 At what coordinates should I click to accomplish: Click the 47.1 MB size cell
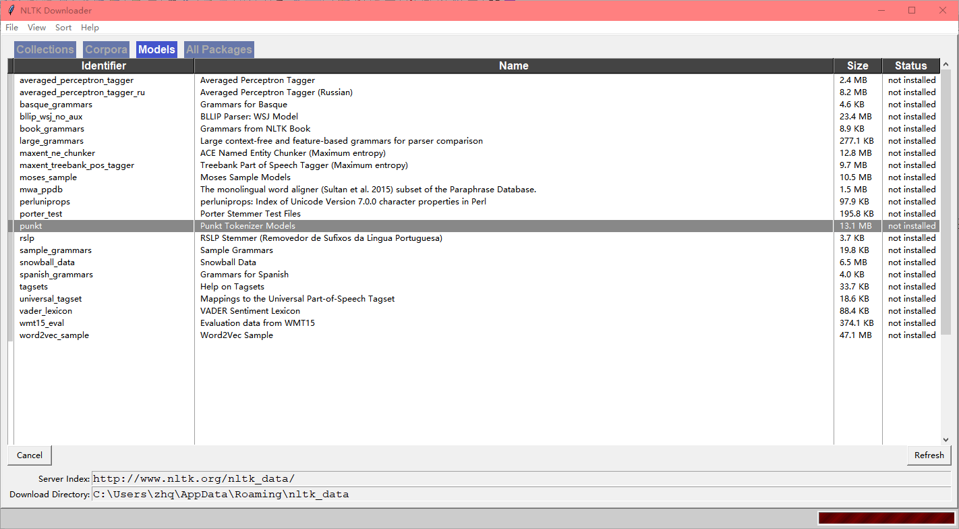[856, 335]
